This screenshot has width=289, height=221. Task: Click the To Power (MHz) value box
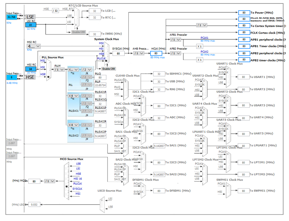click(x=244, y=13)
